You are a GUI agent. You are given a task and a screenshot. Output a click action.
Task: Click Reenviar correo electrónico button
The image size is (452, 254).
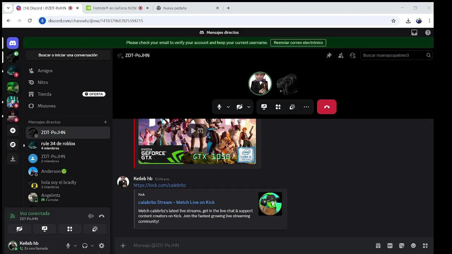pyautogui.click(x=298, y=43)
